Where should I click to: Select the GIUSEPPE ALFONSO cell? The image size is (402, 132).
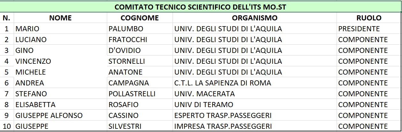(x=60, y=115)
